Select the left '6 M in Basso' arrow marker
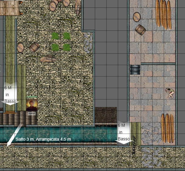The width and height of the screenshot is (185, 171). (10, 94)
